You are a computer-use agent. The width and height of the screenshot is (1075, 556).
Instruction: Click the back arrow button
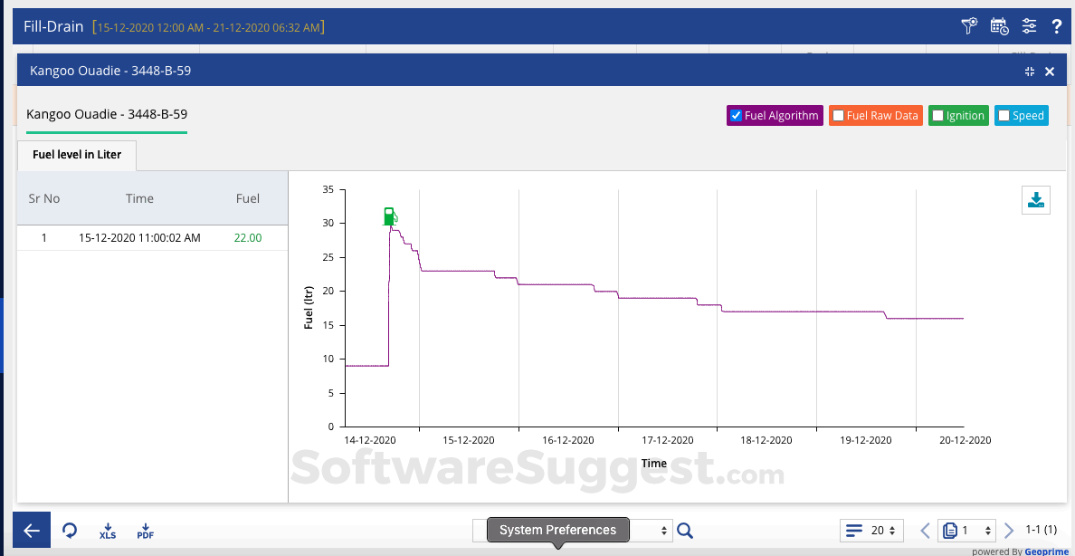[x=31, y=530]
